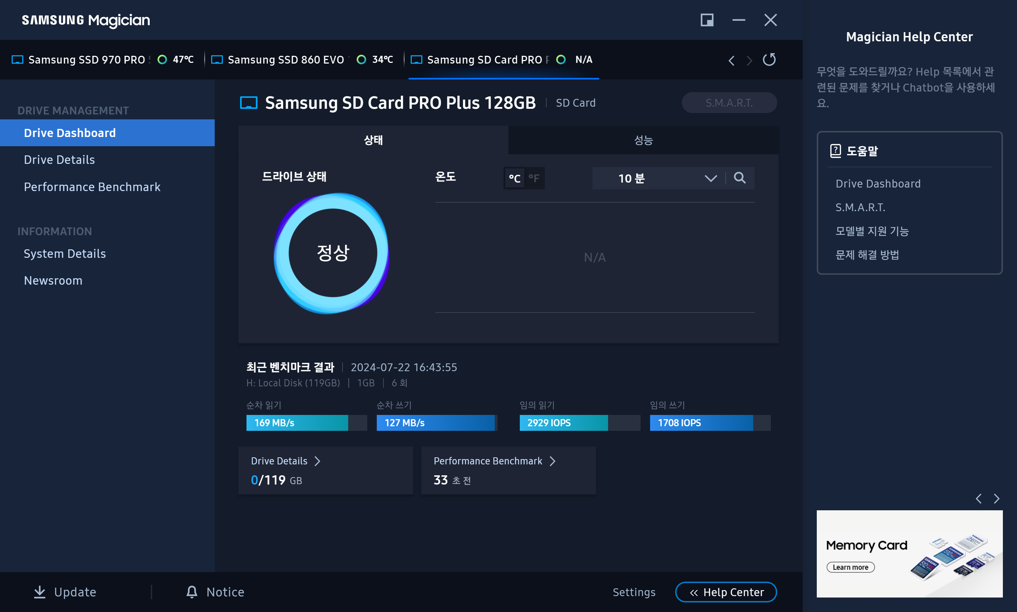The image size is (1017, 612).
Task: Click the 33 초 전 benchmark time
Action: click(452, 480)
